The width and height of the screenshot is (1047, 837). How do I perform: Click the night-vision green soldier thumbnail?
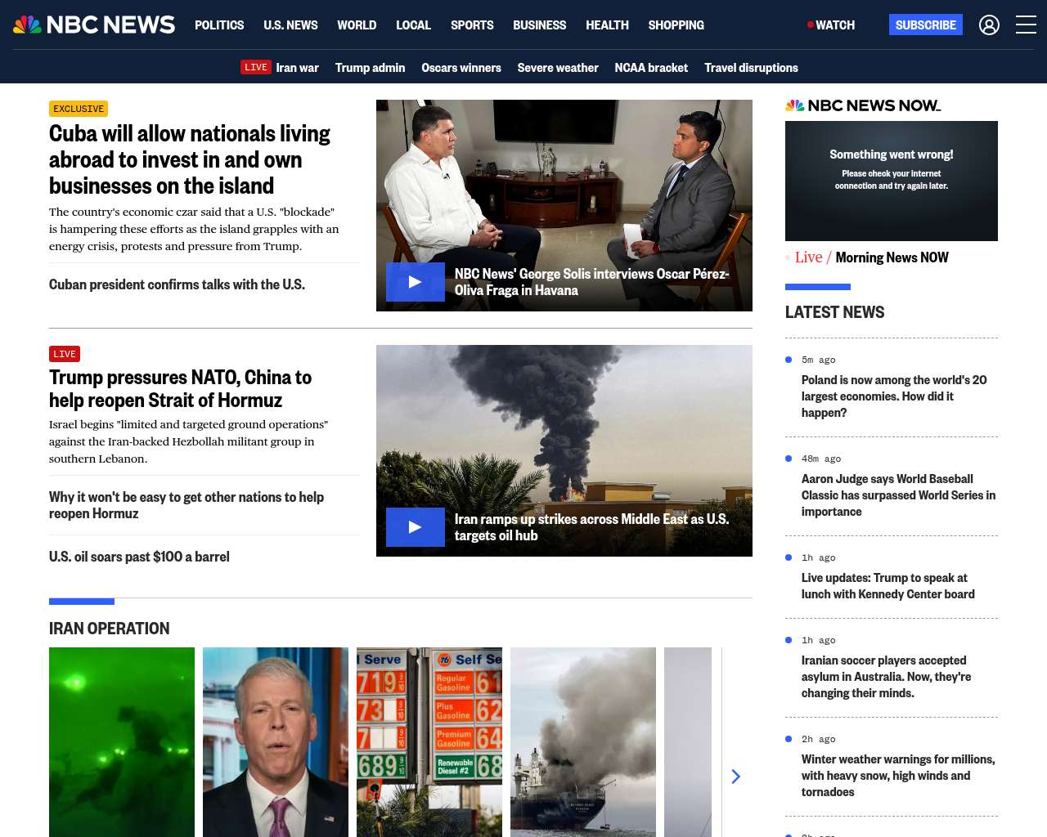coord(122,741)
